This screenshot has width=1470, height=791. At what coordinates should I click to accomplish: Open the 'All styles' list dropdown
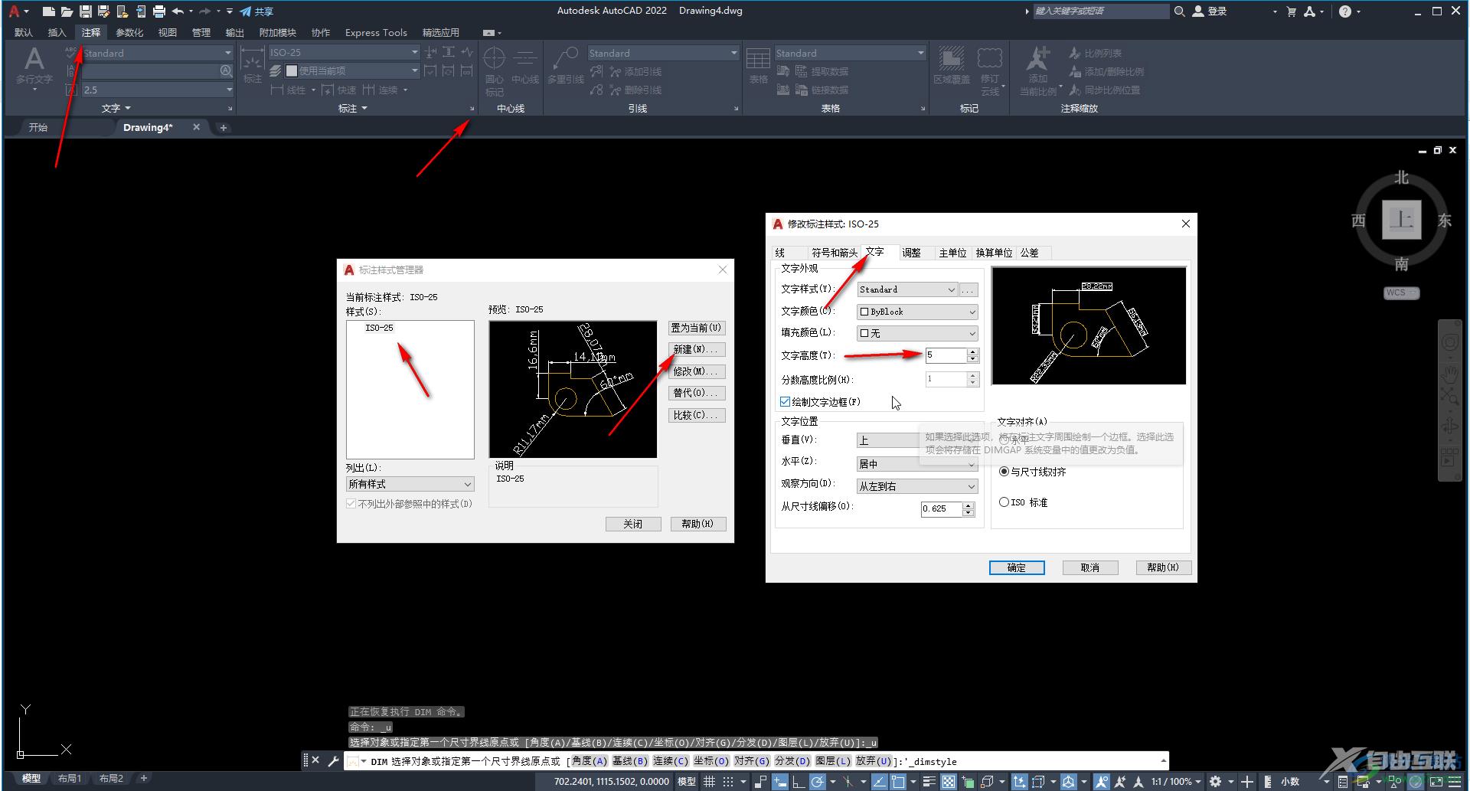pyautogui.click(x=410, y=484)
